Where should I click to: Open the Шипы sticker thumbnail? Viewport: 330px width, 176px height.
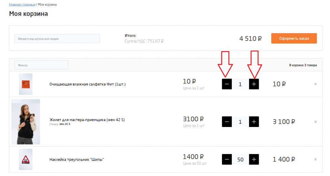pos(26,159)
